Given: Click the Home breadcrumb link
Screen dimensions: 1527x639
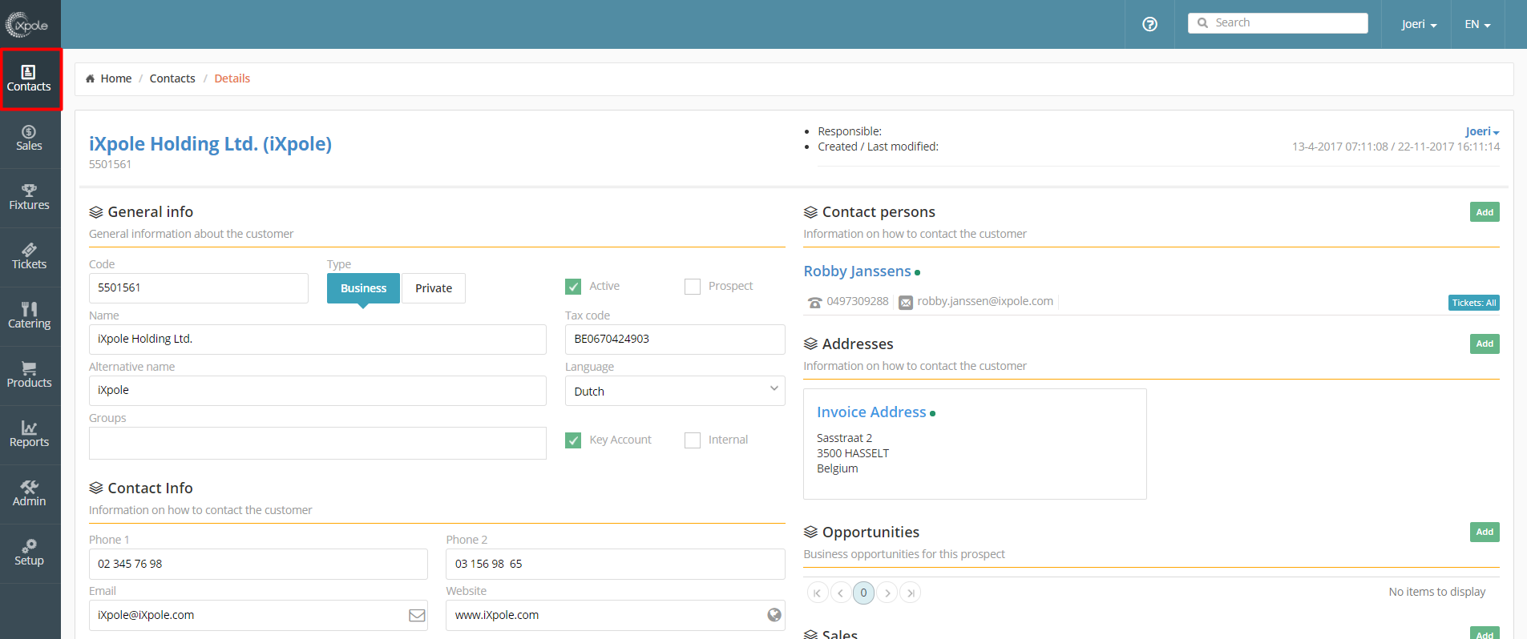Looking at the screenshot, I should 116,78.
